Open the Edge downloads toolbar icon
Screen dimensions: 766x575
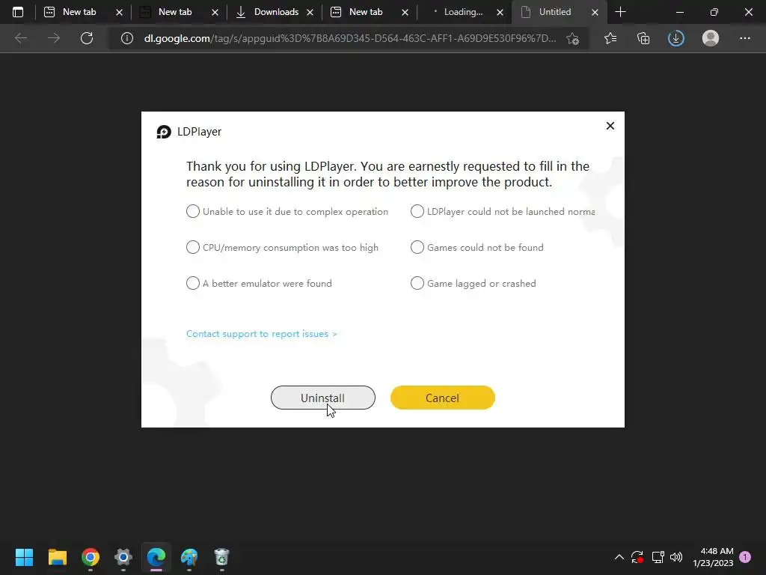[x=676, y=38]
